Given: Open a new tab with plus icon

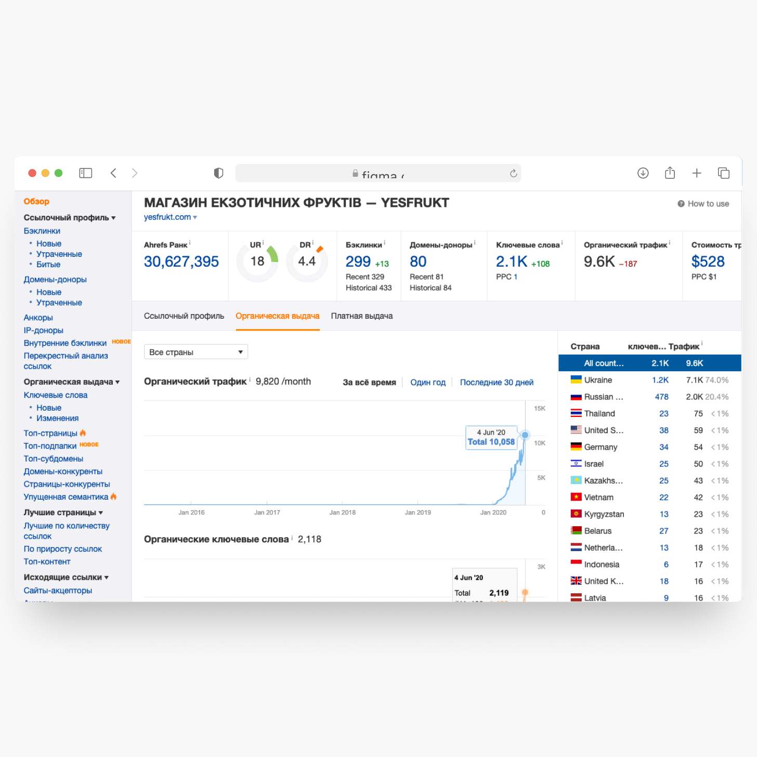Looking at the screenshot, I should [697, 173].
